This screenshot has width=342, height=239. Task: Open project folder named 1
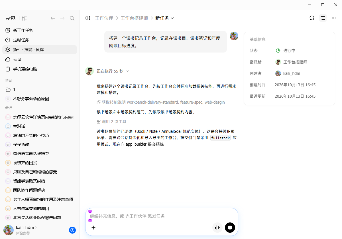[40, 90]
